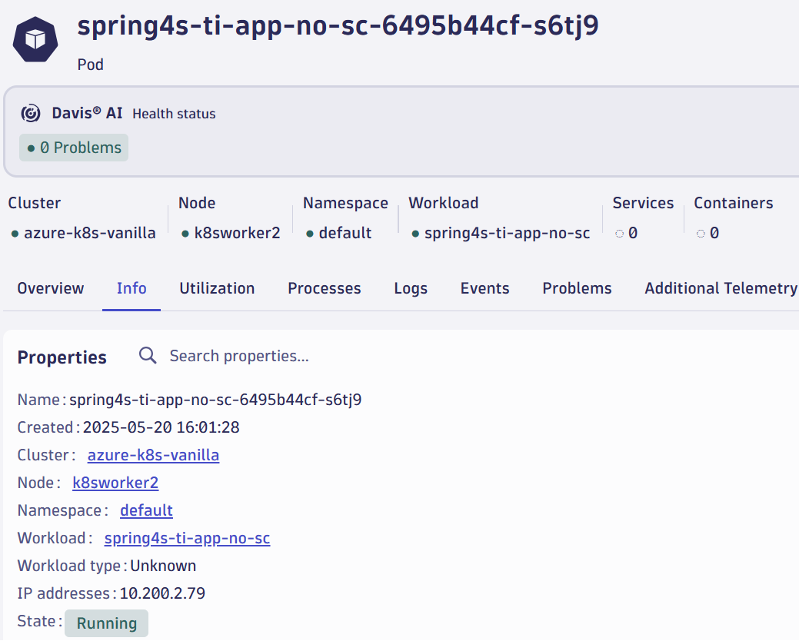
Task: Follow the k8sworker2 node link
Action: coord(115,483)
